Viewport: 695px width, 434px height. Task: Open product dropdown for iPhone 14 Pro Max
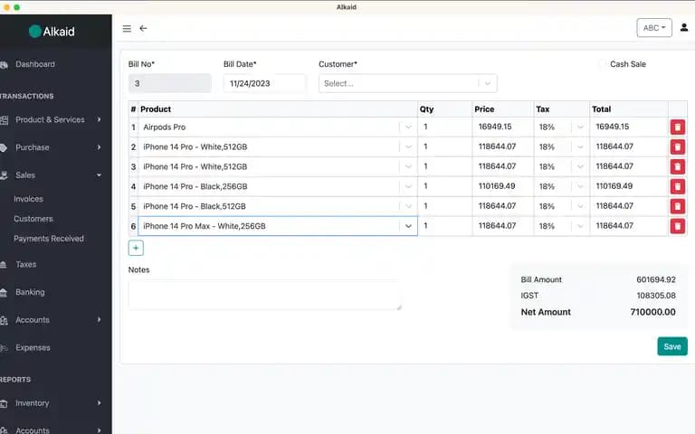(408, 226)
